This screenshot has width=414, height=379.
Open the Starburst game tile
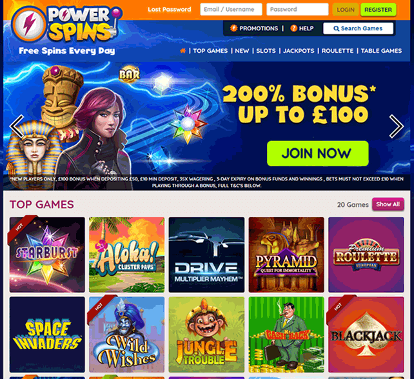pyautogui.click(x=47, y=255)
